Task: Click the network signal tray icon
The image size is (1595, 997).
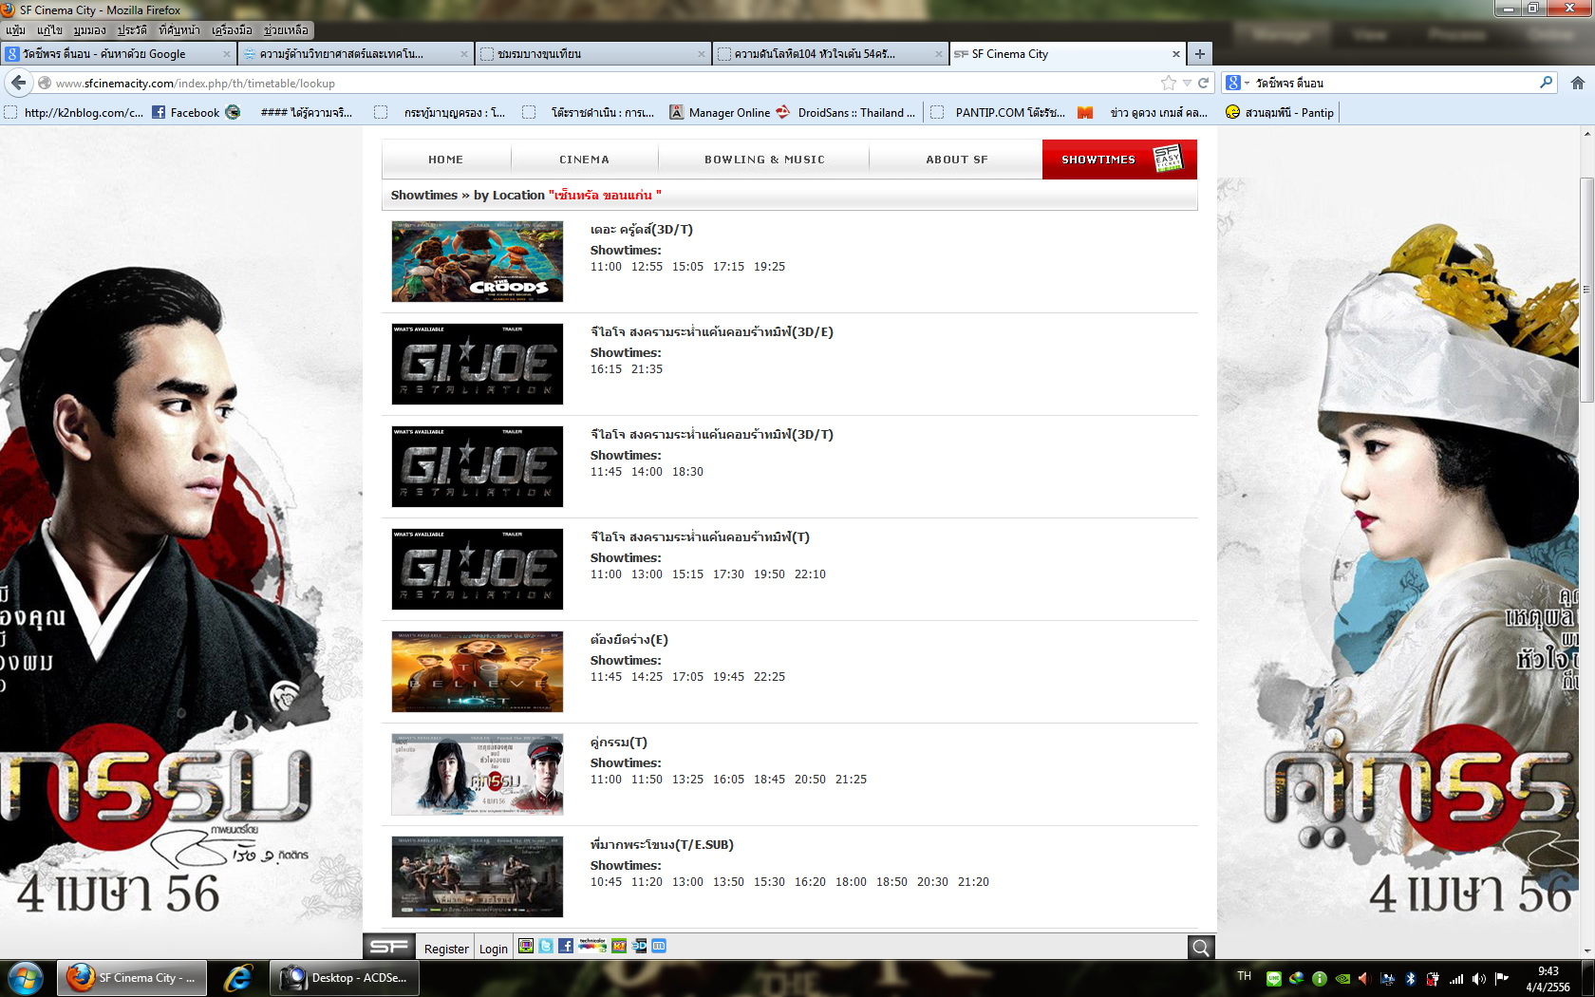Action: [1456, 978]
